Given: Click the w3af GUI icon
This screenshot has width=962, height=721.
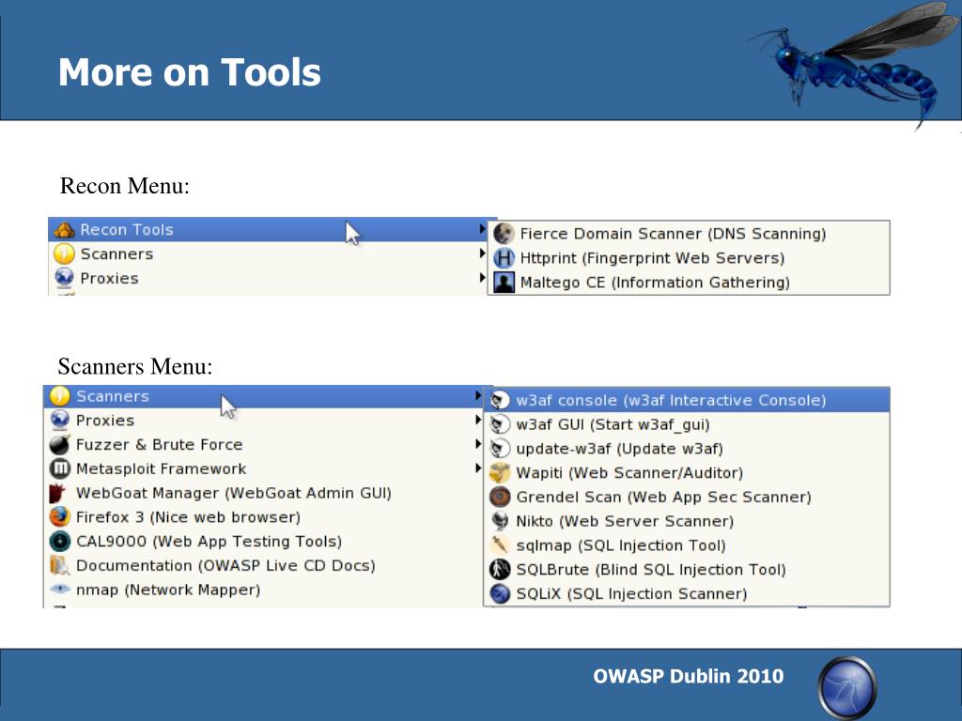Looking at the screenshot, I should [x=500, y=424].
